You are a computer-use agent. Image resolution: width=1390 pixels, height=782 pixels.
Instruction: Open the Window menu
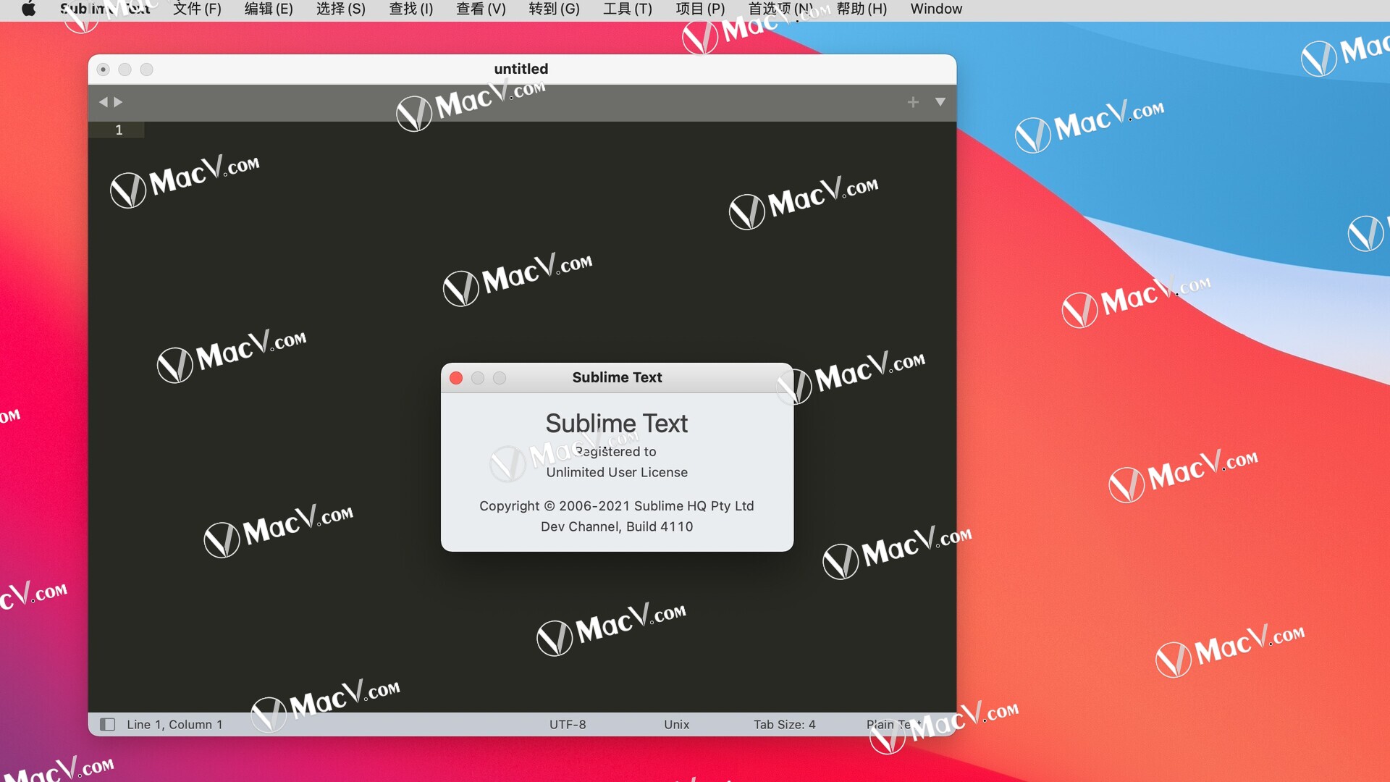click(x=936, y=9)
